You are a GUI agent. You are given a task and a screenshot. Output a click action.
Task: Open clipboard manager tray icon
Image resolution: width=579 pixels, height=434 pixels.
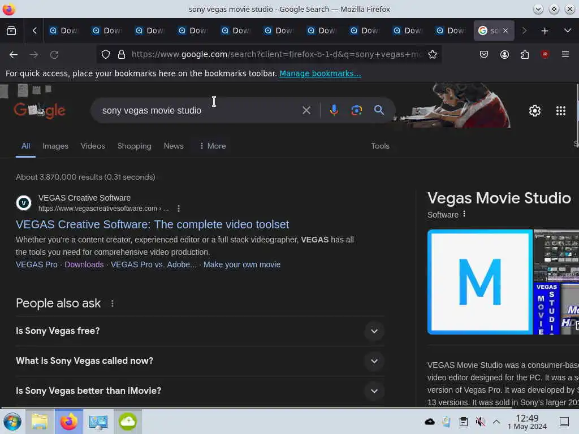(x=464, y=422)
